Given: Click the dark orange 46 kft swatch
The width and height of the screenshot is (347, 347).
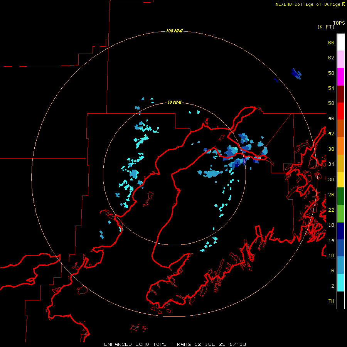Looking at the screenshot, I should point(340,128).
